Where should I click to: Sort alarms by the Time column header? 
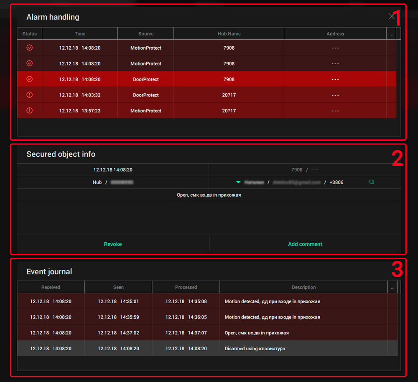[80, 34]
